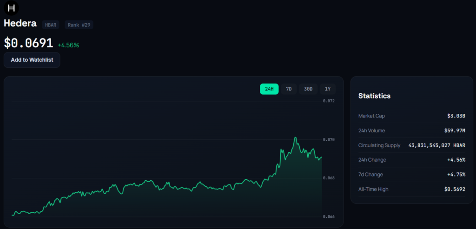Click the $0.0691 price value
476x229 pixels.
pos(28,43)
